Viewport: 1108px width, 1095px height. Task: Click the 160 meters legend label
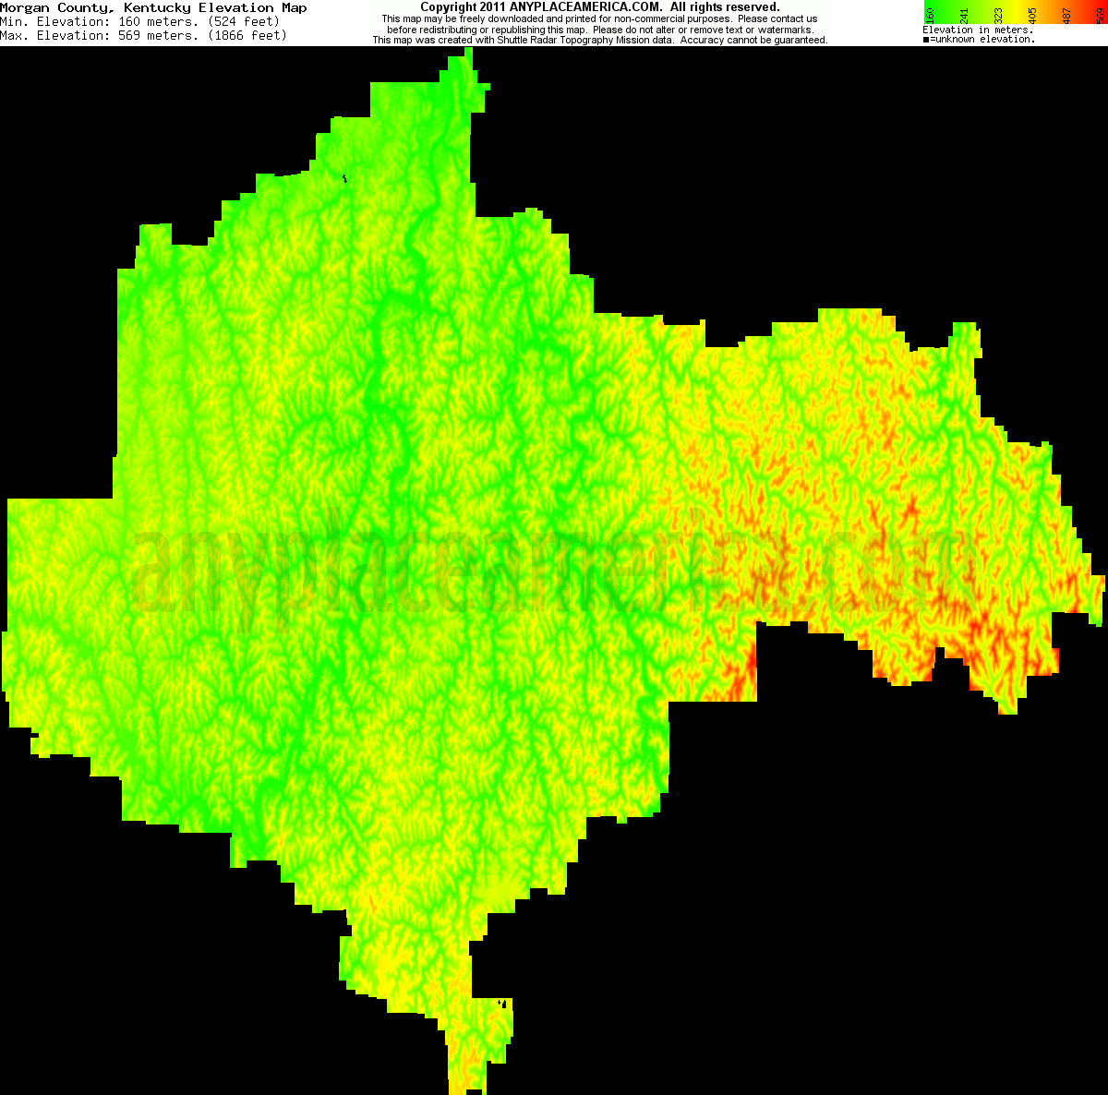tap(930, 15)
